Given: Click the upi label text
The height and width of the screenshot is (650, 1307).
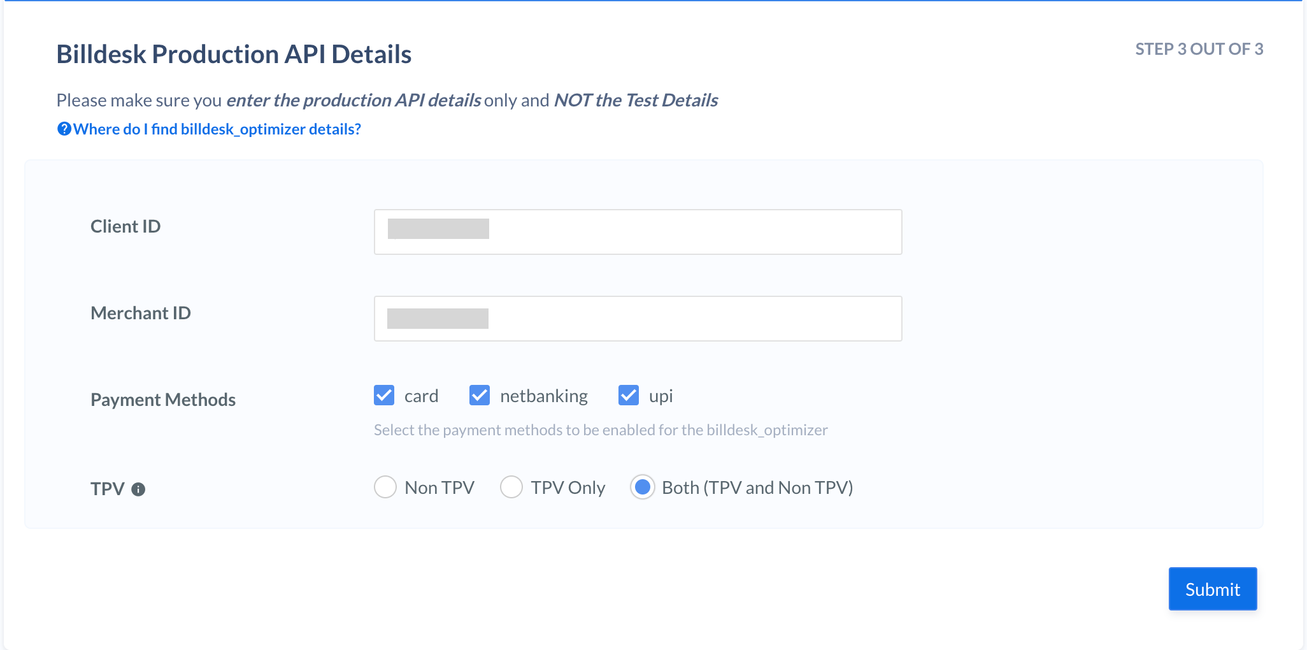Looking at the screenshot, I should (x=661, y=395).
